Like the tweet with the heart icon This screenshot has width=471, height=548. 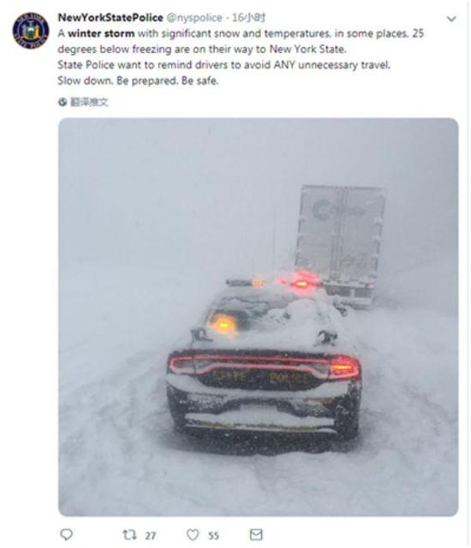193,534
